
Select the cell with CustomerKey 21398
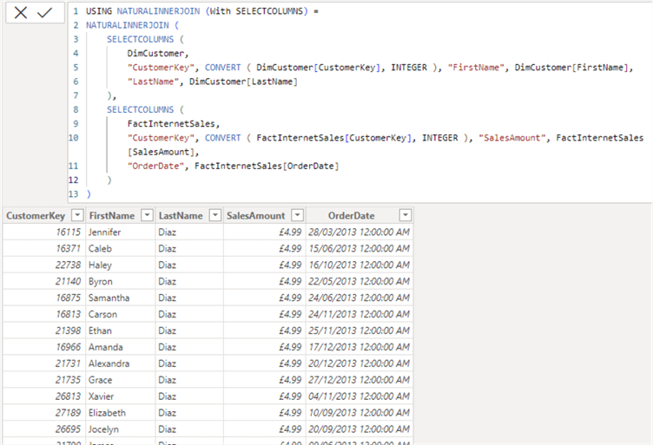44,330
